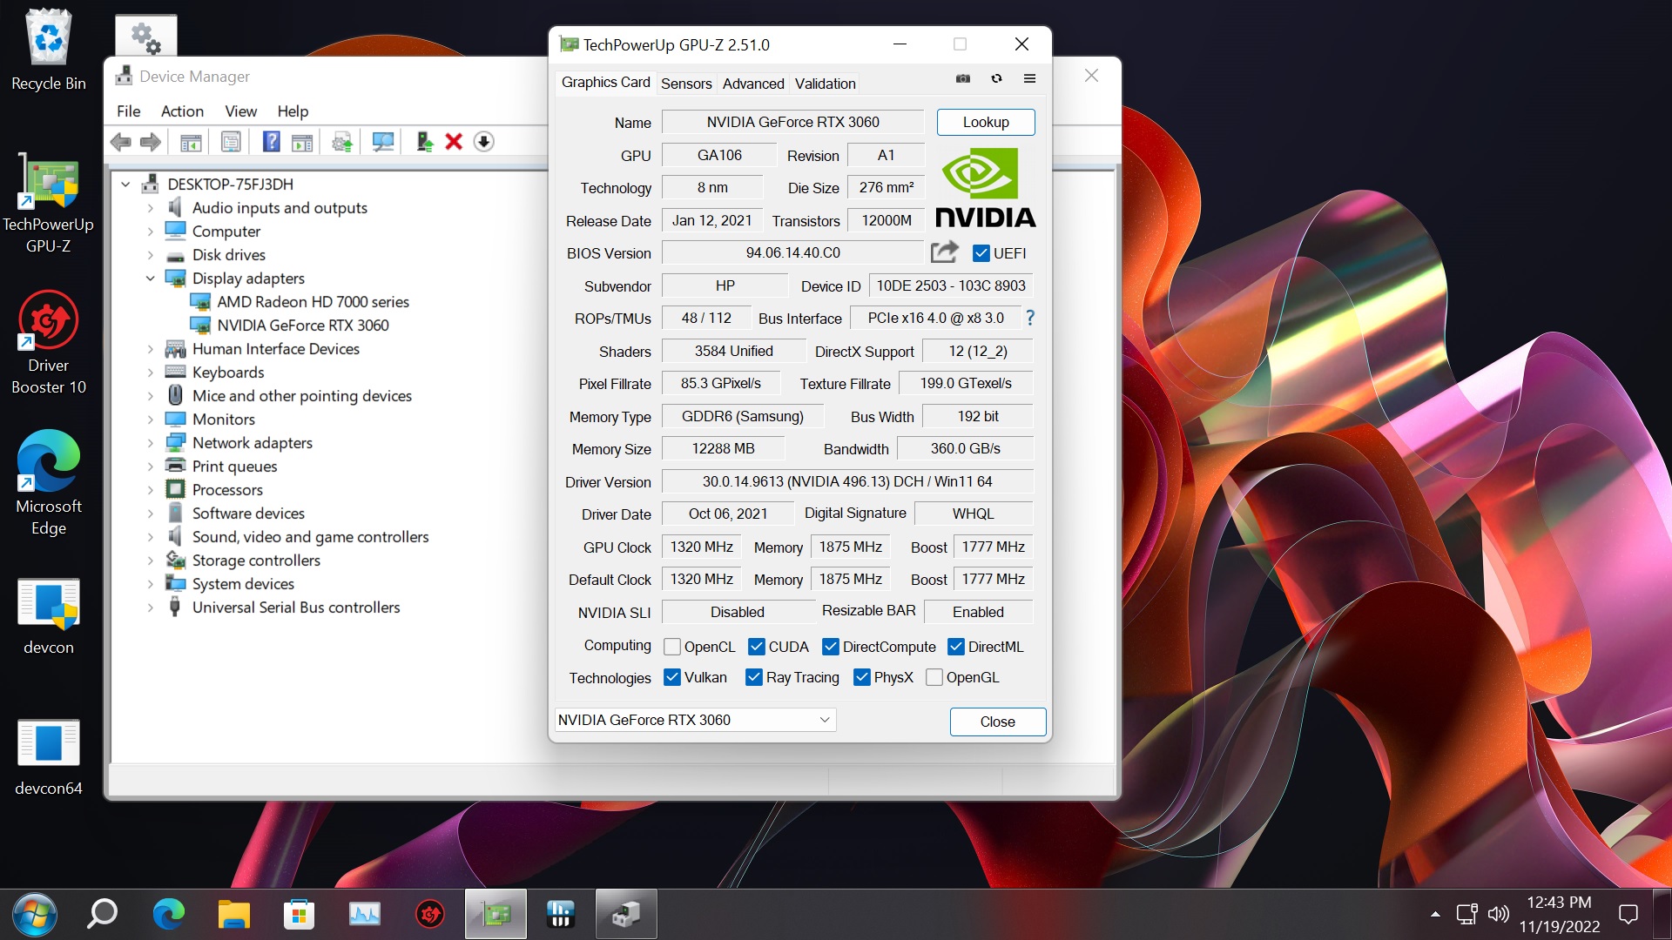Toggle the DirectCompute checkbox
The width and height of the screenshot is (1672, 940).
click(831, 647)
